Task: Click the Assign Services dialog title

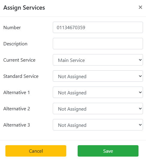Action: pyautogui.click(x=24, y=8)
